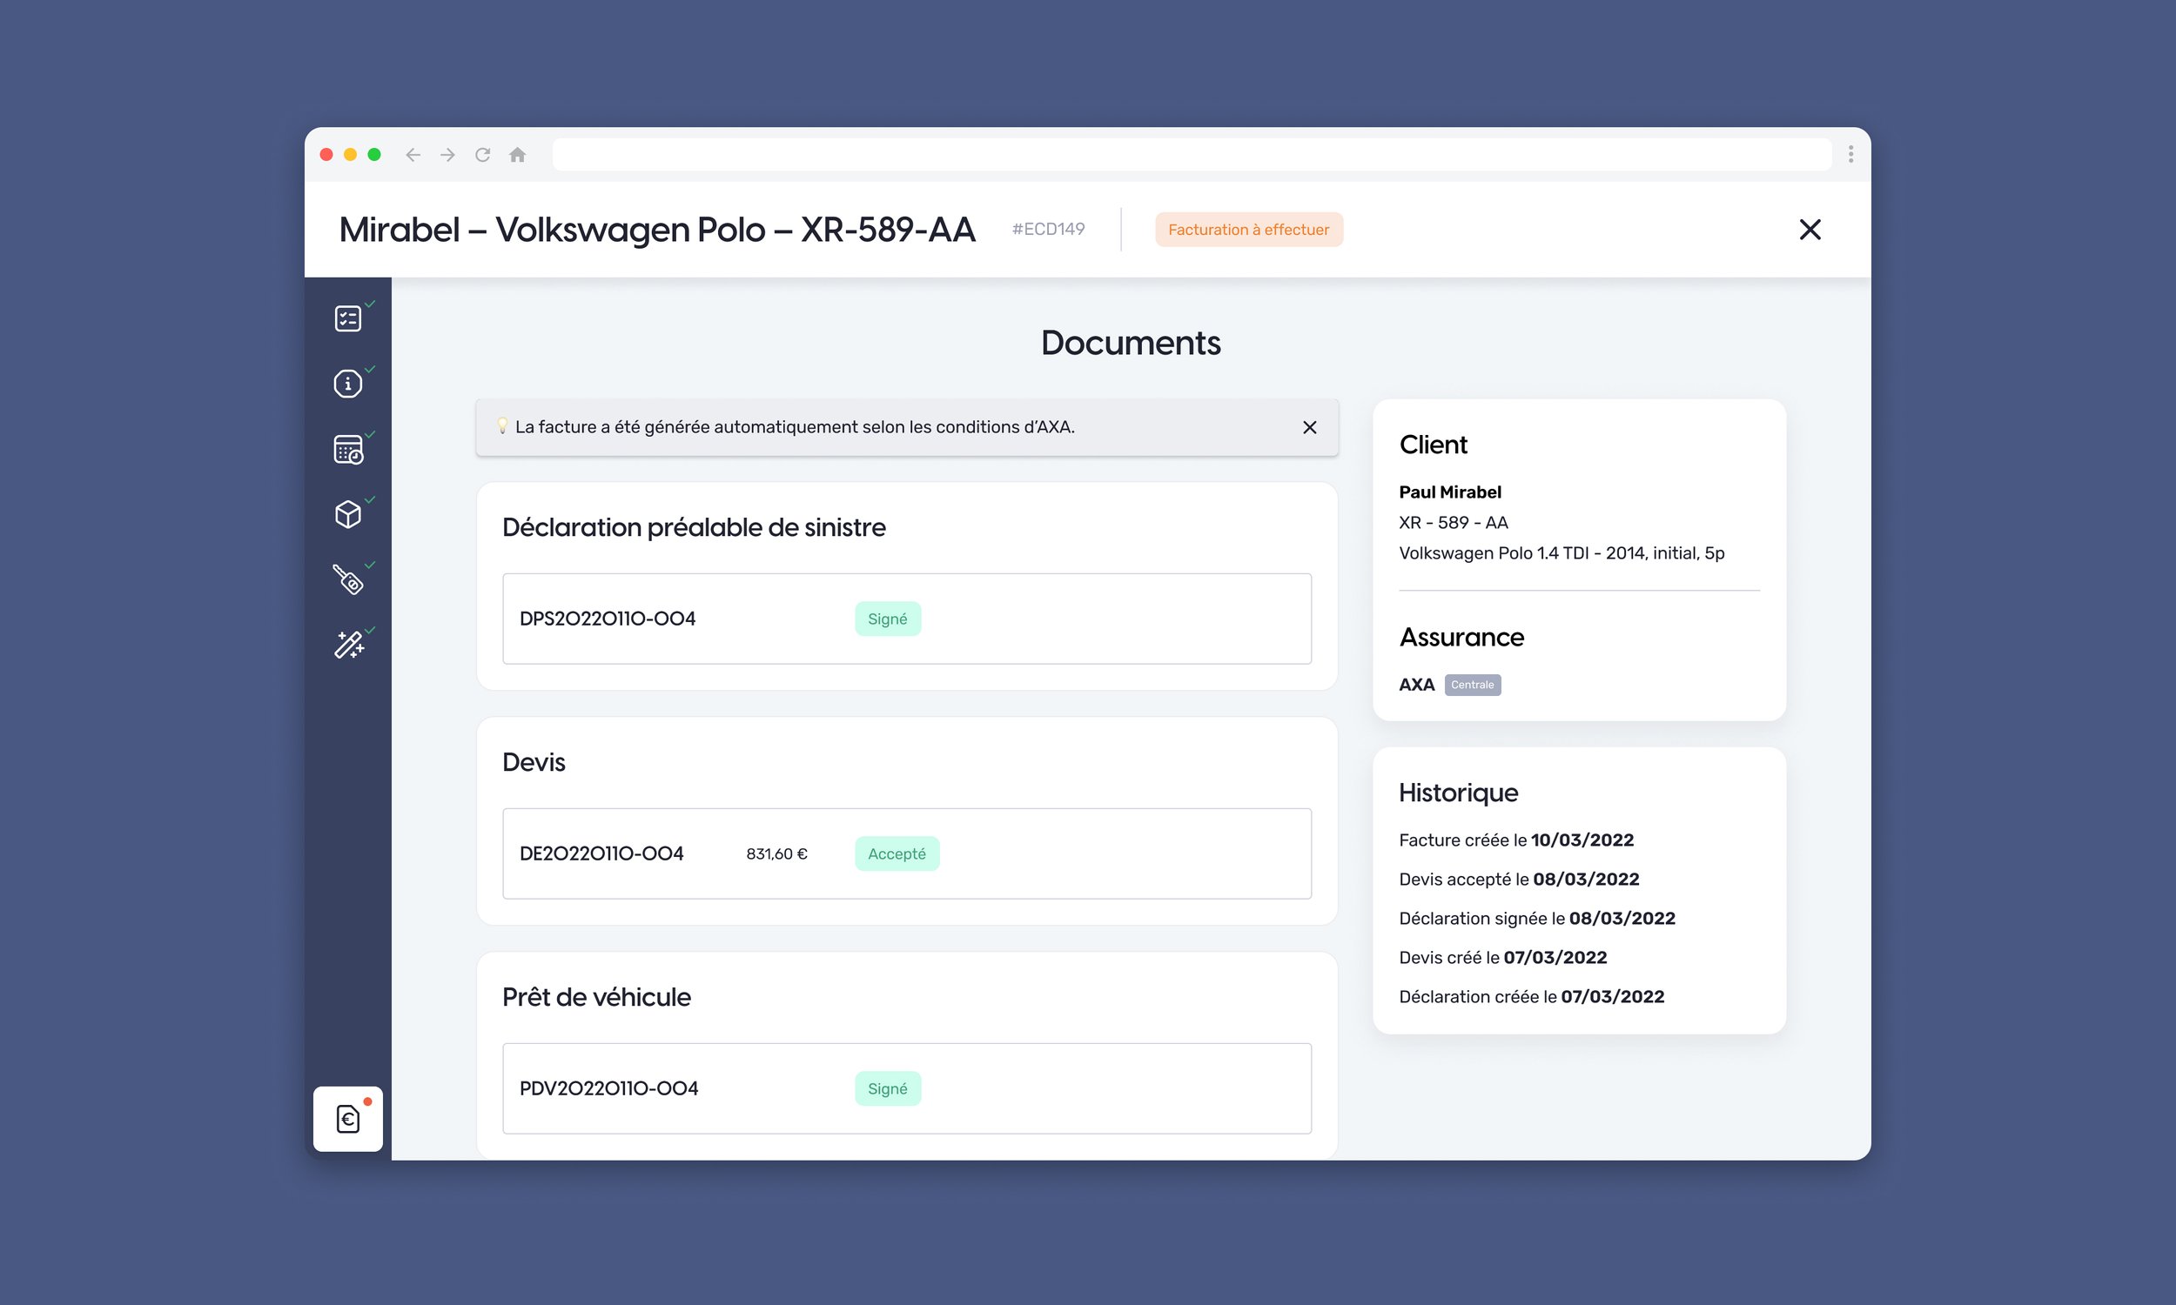Click the AXA insurance name

pos(1417,685)
